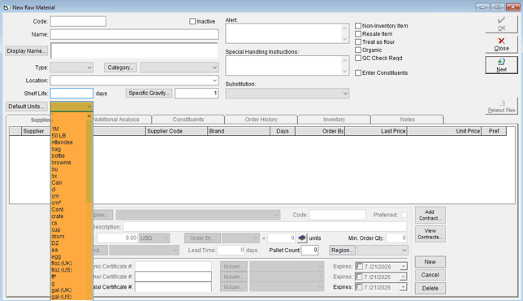Check the Resale Item option

point(358,33)
